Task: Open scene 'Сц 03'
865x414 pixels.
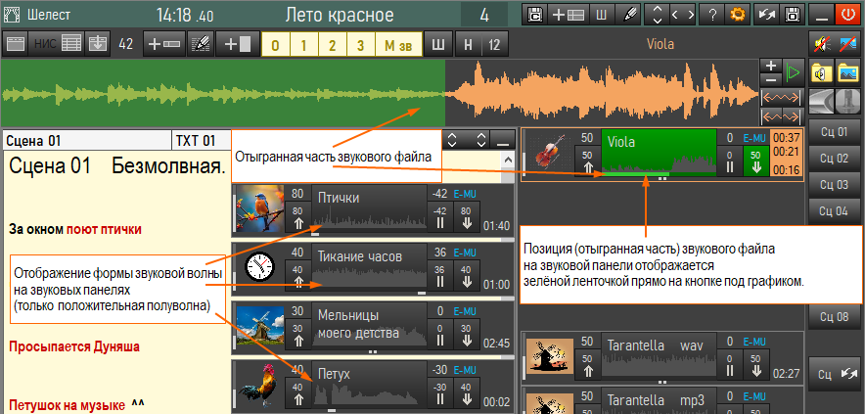Action: (834, 184)
